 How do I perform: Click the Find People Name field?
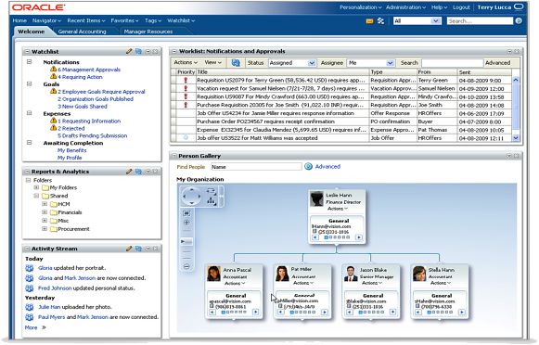pyautogui.click(x=256, y=167)
